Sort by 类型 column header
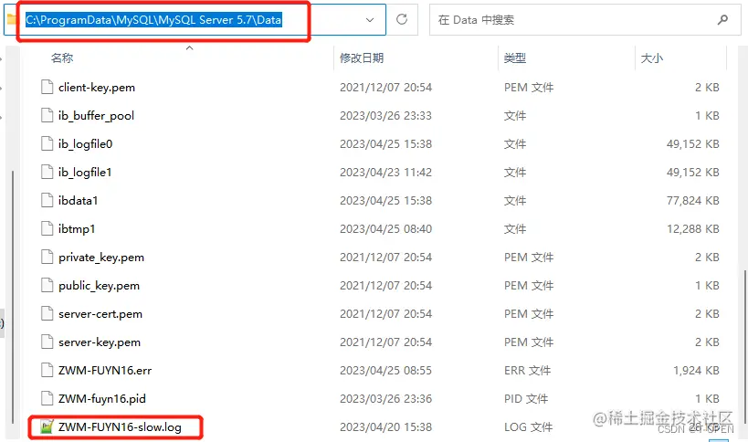Screen dimensions: 748x442 515,58
